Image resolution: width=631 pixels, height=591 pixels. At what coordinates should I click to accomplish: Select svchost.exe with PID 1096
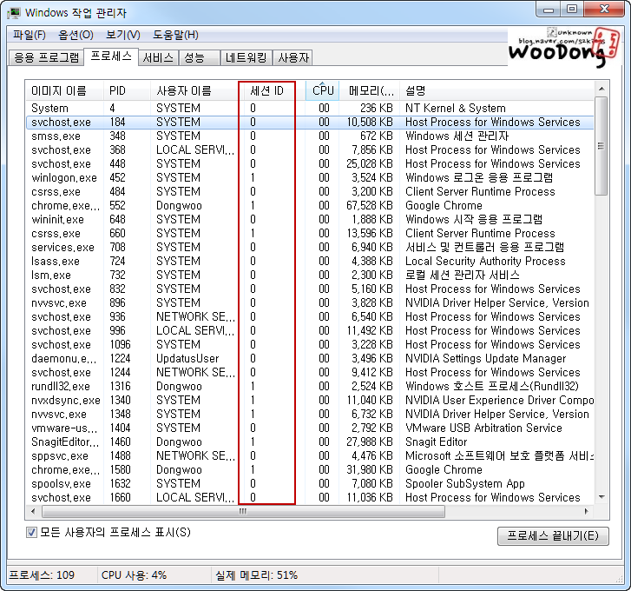[310, 344]
